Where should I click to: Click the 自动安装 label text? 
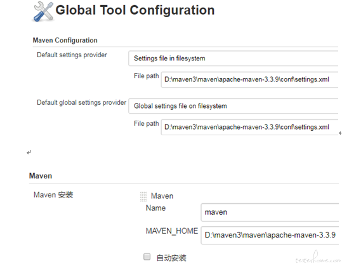(171, 258)
